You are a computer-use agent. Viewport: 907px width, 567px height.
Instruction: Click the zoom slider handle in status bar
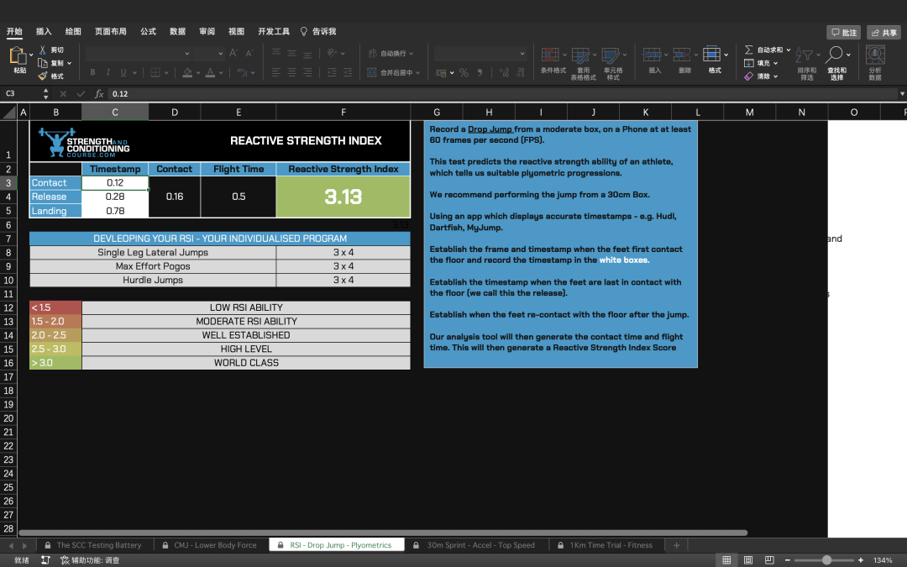pos(826,559)
